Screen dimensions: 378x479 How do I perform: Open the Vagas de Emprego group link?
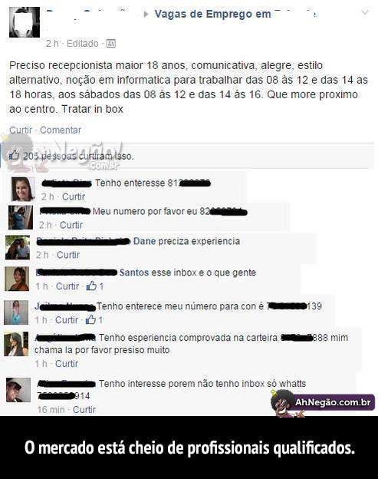[x=212, y=14]
